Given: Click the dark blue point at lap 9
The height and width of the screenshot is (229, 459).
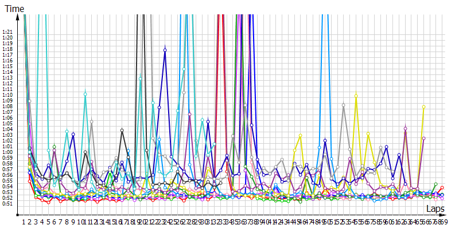Looking at the screenshot, I should 73,134.
